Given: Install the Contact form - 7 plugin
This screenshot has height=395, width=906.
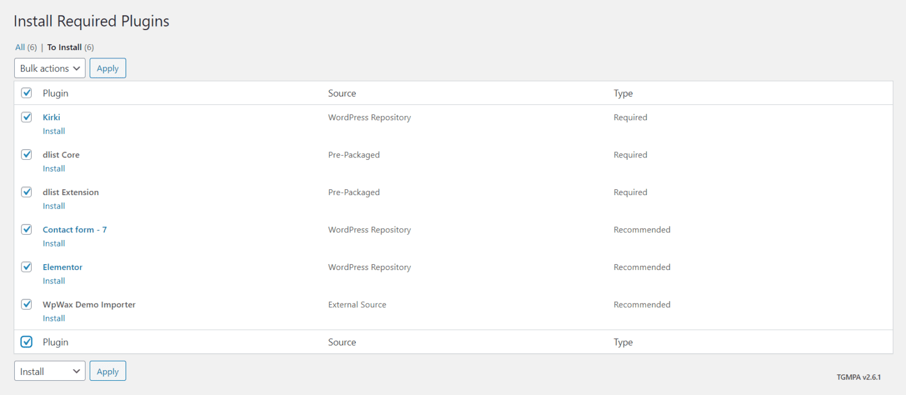Looking at the screenshot, I should pyautogui.click(x=54, y=243).
